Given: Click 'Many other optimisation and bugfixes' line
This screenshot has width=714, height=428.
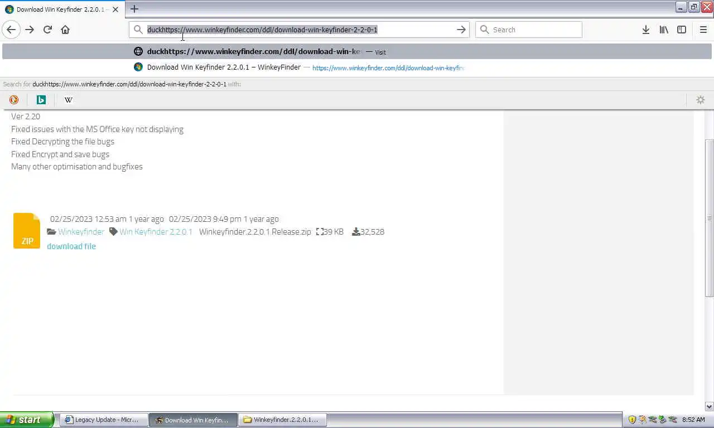Looking at the screenshot, I should (x=77, y=167).
